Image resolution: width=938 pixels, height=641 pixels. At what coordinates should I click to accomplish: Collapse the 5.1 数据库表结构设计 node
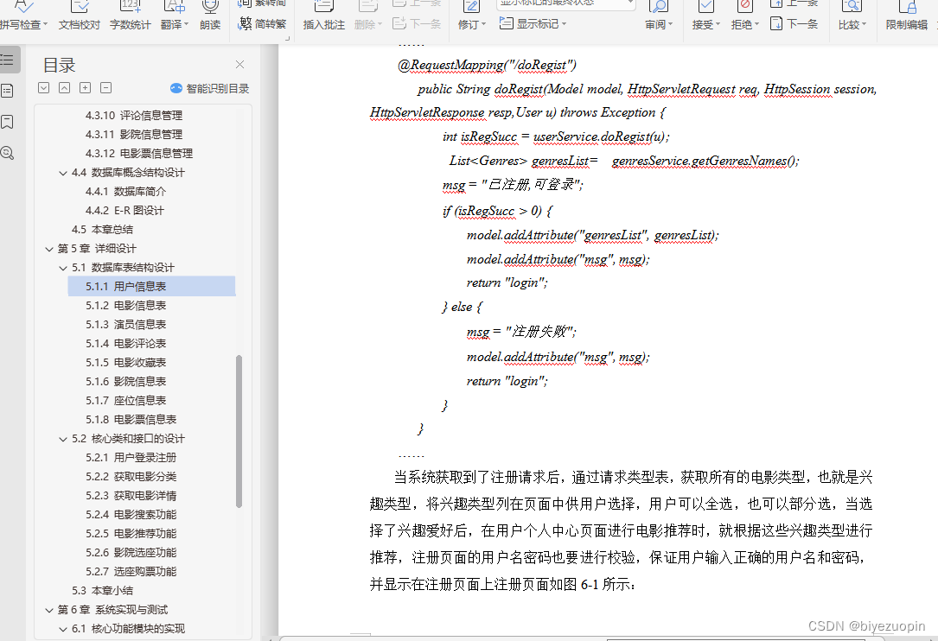click(63, 268)
